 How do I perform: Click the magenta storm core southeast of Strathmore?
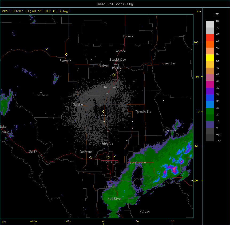[x=174, y=169]
